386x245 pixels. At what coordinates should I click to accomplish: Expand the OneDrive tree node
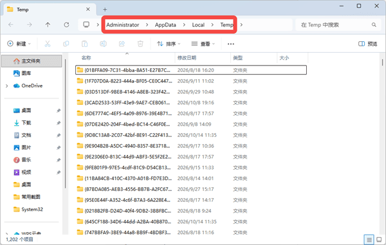click(x=7, y=86)
